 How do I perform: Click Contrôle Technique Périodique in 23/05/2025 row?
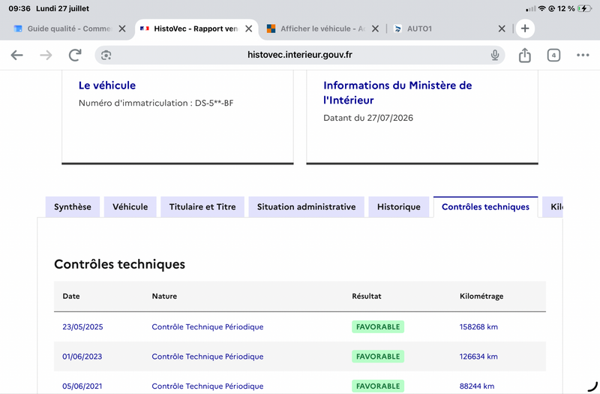click(x=208, y=326)
